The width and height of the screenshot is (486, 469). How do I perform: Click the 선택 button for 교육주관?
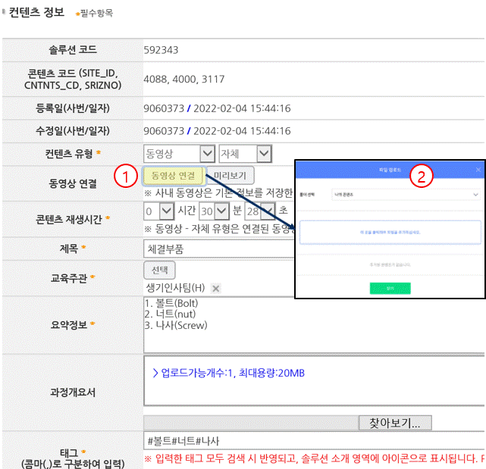click(159, 270)
